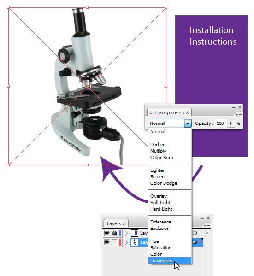Unlock the top layer via padlock icon

coord(114,233)
